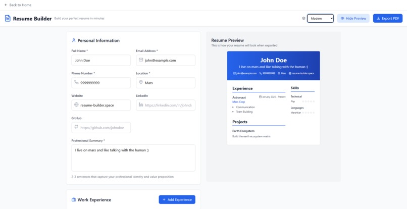Click the location pin in resume preview header

coord(279,73)
